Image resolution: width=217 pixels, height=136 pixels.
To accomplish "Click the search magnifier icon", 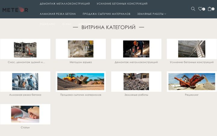I will tap(193, 9).
